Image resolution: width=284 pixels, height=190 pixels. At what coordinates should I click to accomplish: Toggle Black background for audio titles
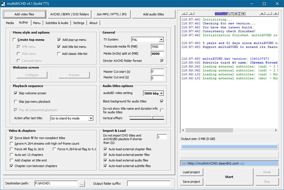(x=162, y=101)
